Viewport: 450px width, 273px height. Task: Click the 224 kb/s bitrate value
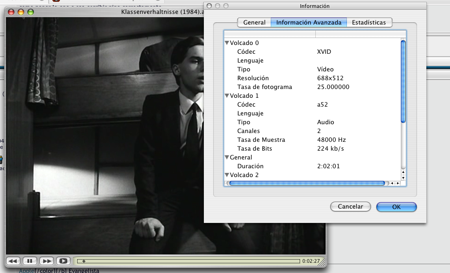[x=330, y=148]
